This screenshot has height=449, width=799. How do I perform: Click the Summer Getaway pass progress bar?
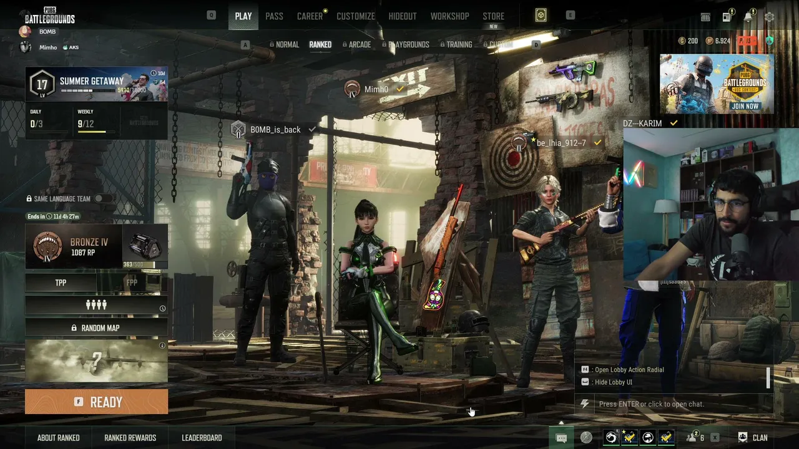[x=87, y=90]
